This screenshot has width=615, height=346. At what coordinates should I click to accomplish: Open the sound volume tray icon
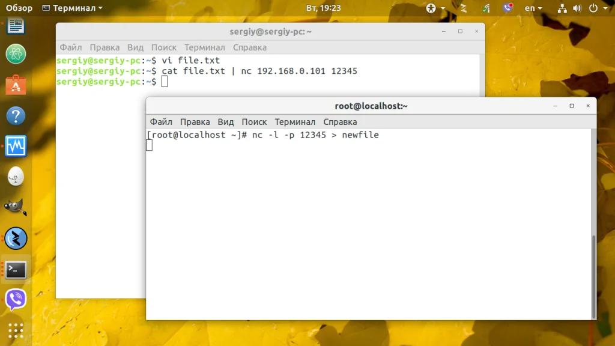point(577,8)
